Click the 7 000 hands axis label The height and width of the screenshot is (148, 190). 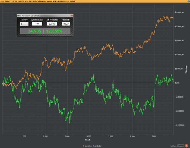pyautogui.click(x=154, y=136)
